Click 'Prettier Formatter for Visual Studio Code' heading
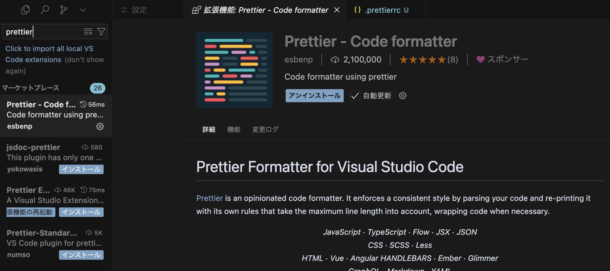 pyautogui.click(x=330, y=167)
